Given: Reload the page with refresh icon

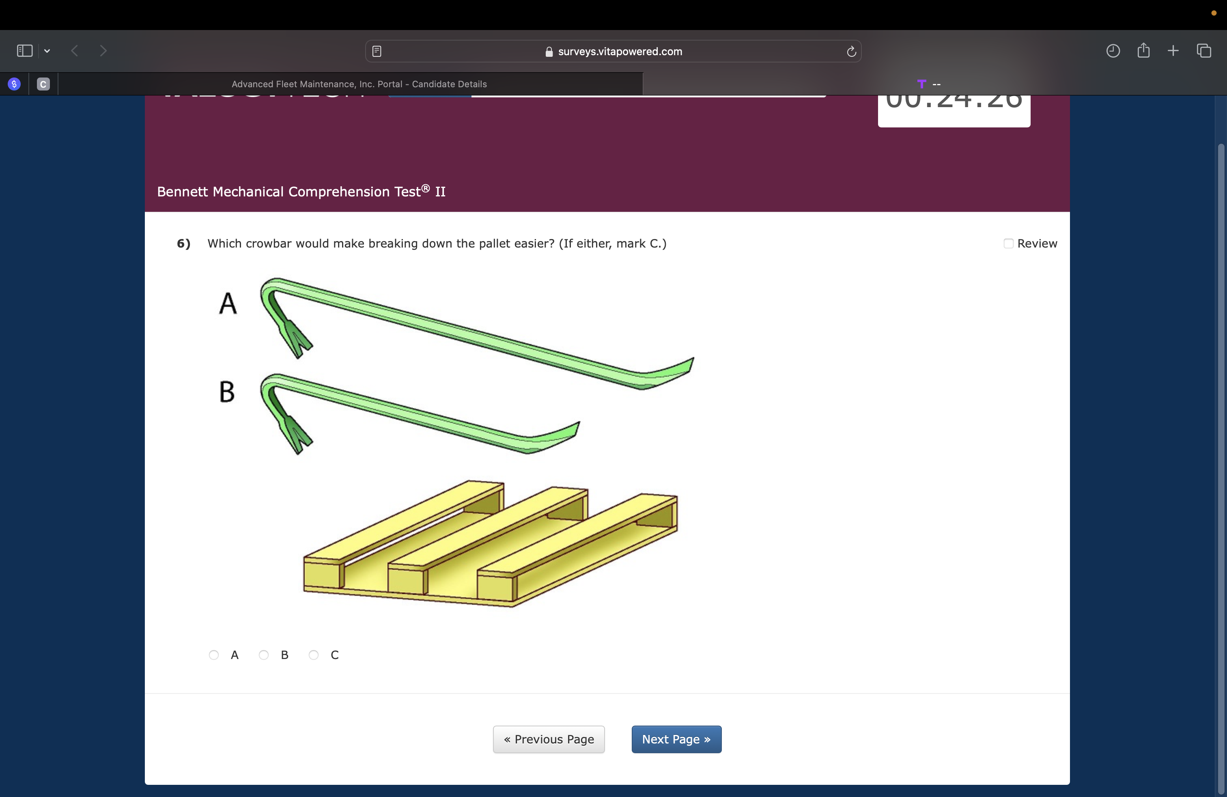Looking at the screenshot, I should [x=851, y=51].
